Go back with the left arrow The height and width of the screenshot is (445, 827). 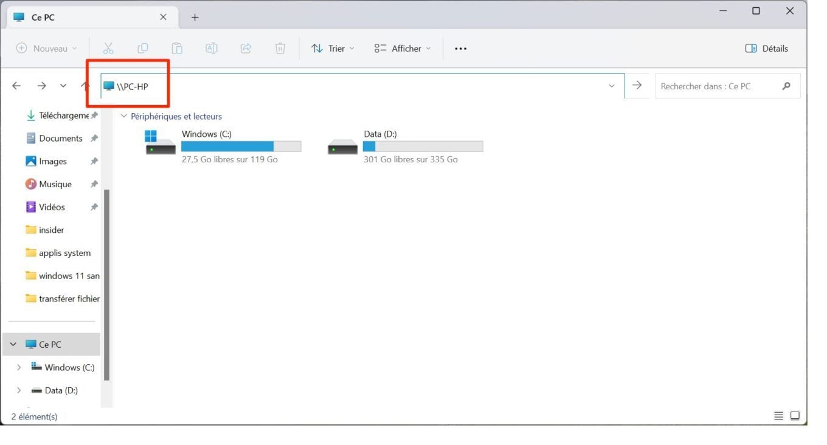[17, 86]
